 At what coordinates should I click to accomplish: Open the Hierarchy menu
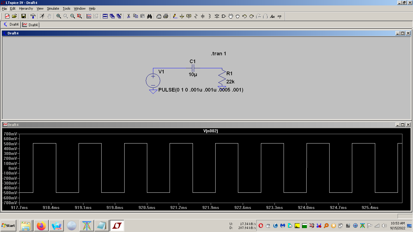pos(26,8)
